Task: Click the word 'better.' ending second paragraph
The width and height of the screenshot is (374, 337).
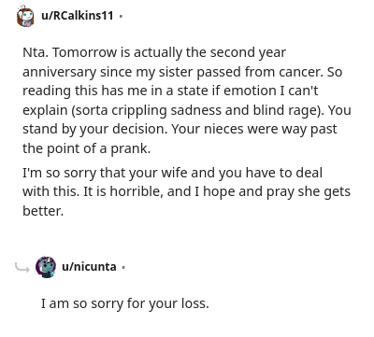Action: 43,211
